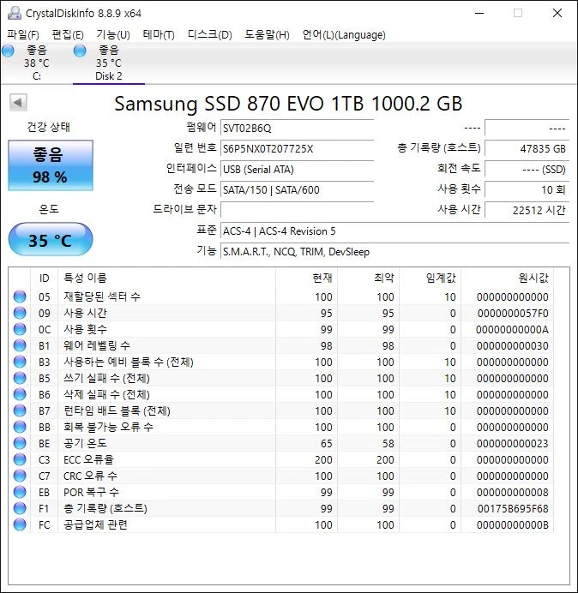Viewport: 578px width, 593px height.
Task: Click the rotation rate value ---- (SSD)
Action: (527, 169)
